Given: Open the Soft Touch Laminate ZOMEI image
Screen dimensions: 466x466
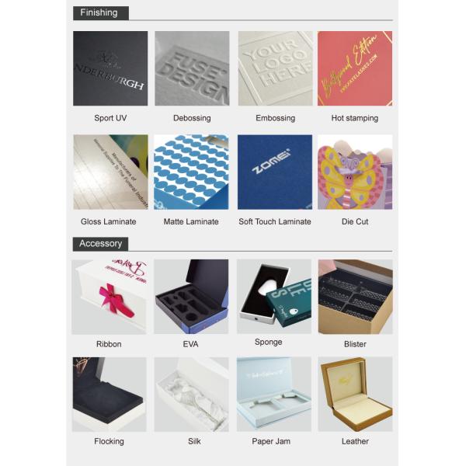Looking at the screenshot, I should pos(275,172).
